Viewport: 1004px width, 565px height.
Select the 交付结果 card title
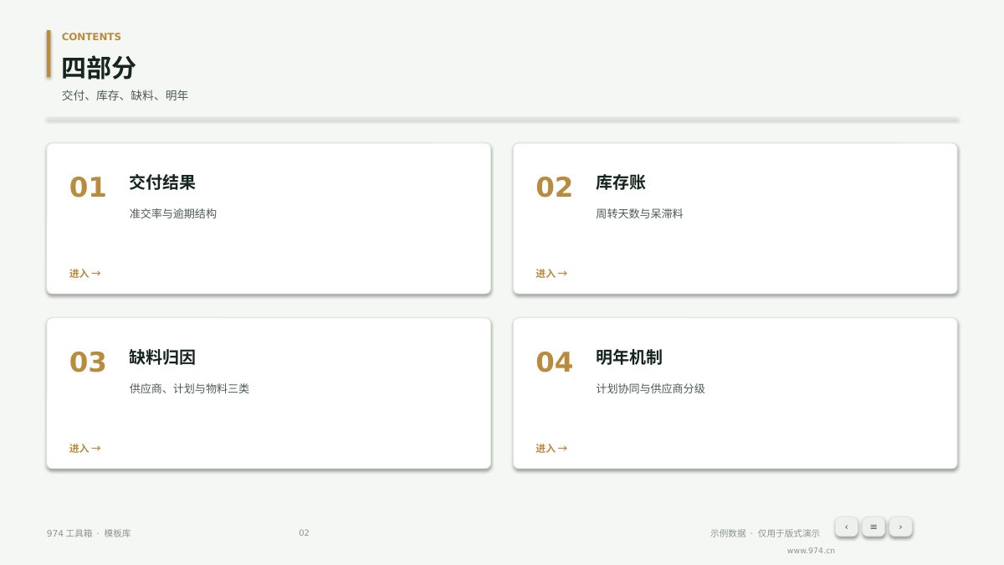pos(162,182)
